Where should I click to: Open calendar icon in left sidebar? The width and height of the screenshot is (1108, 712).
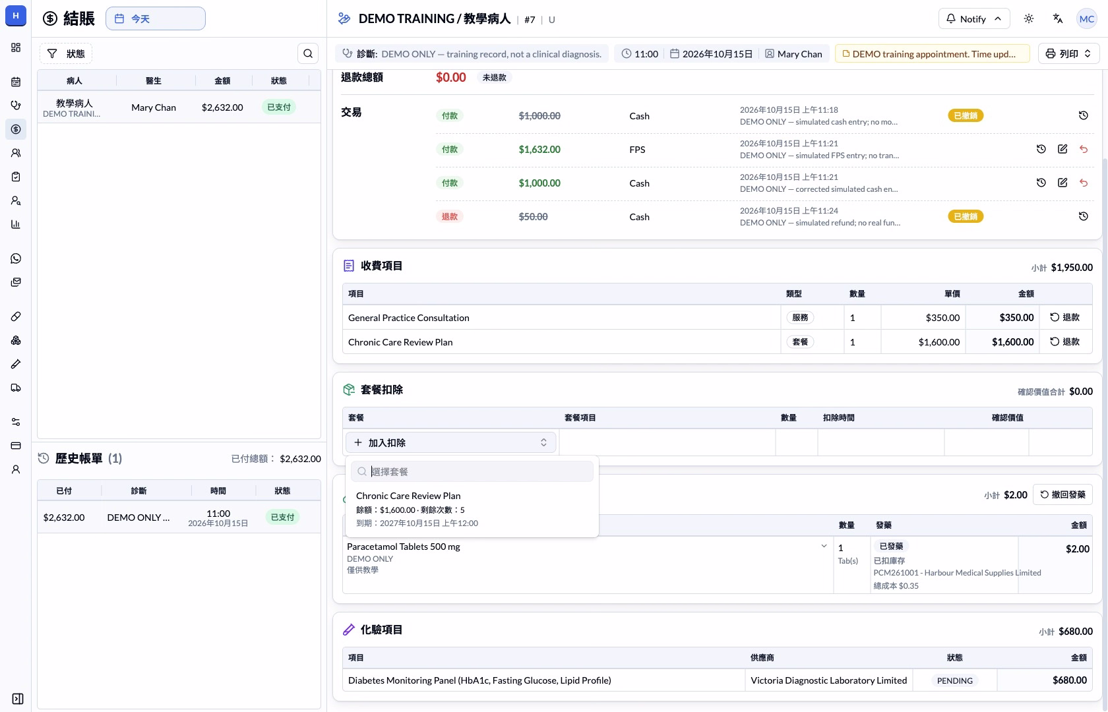point(16,82)
